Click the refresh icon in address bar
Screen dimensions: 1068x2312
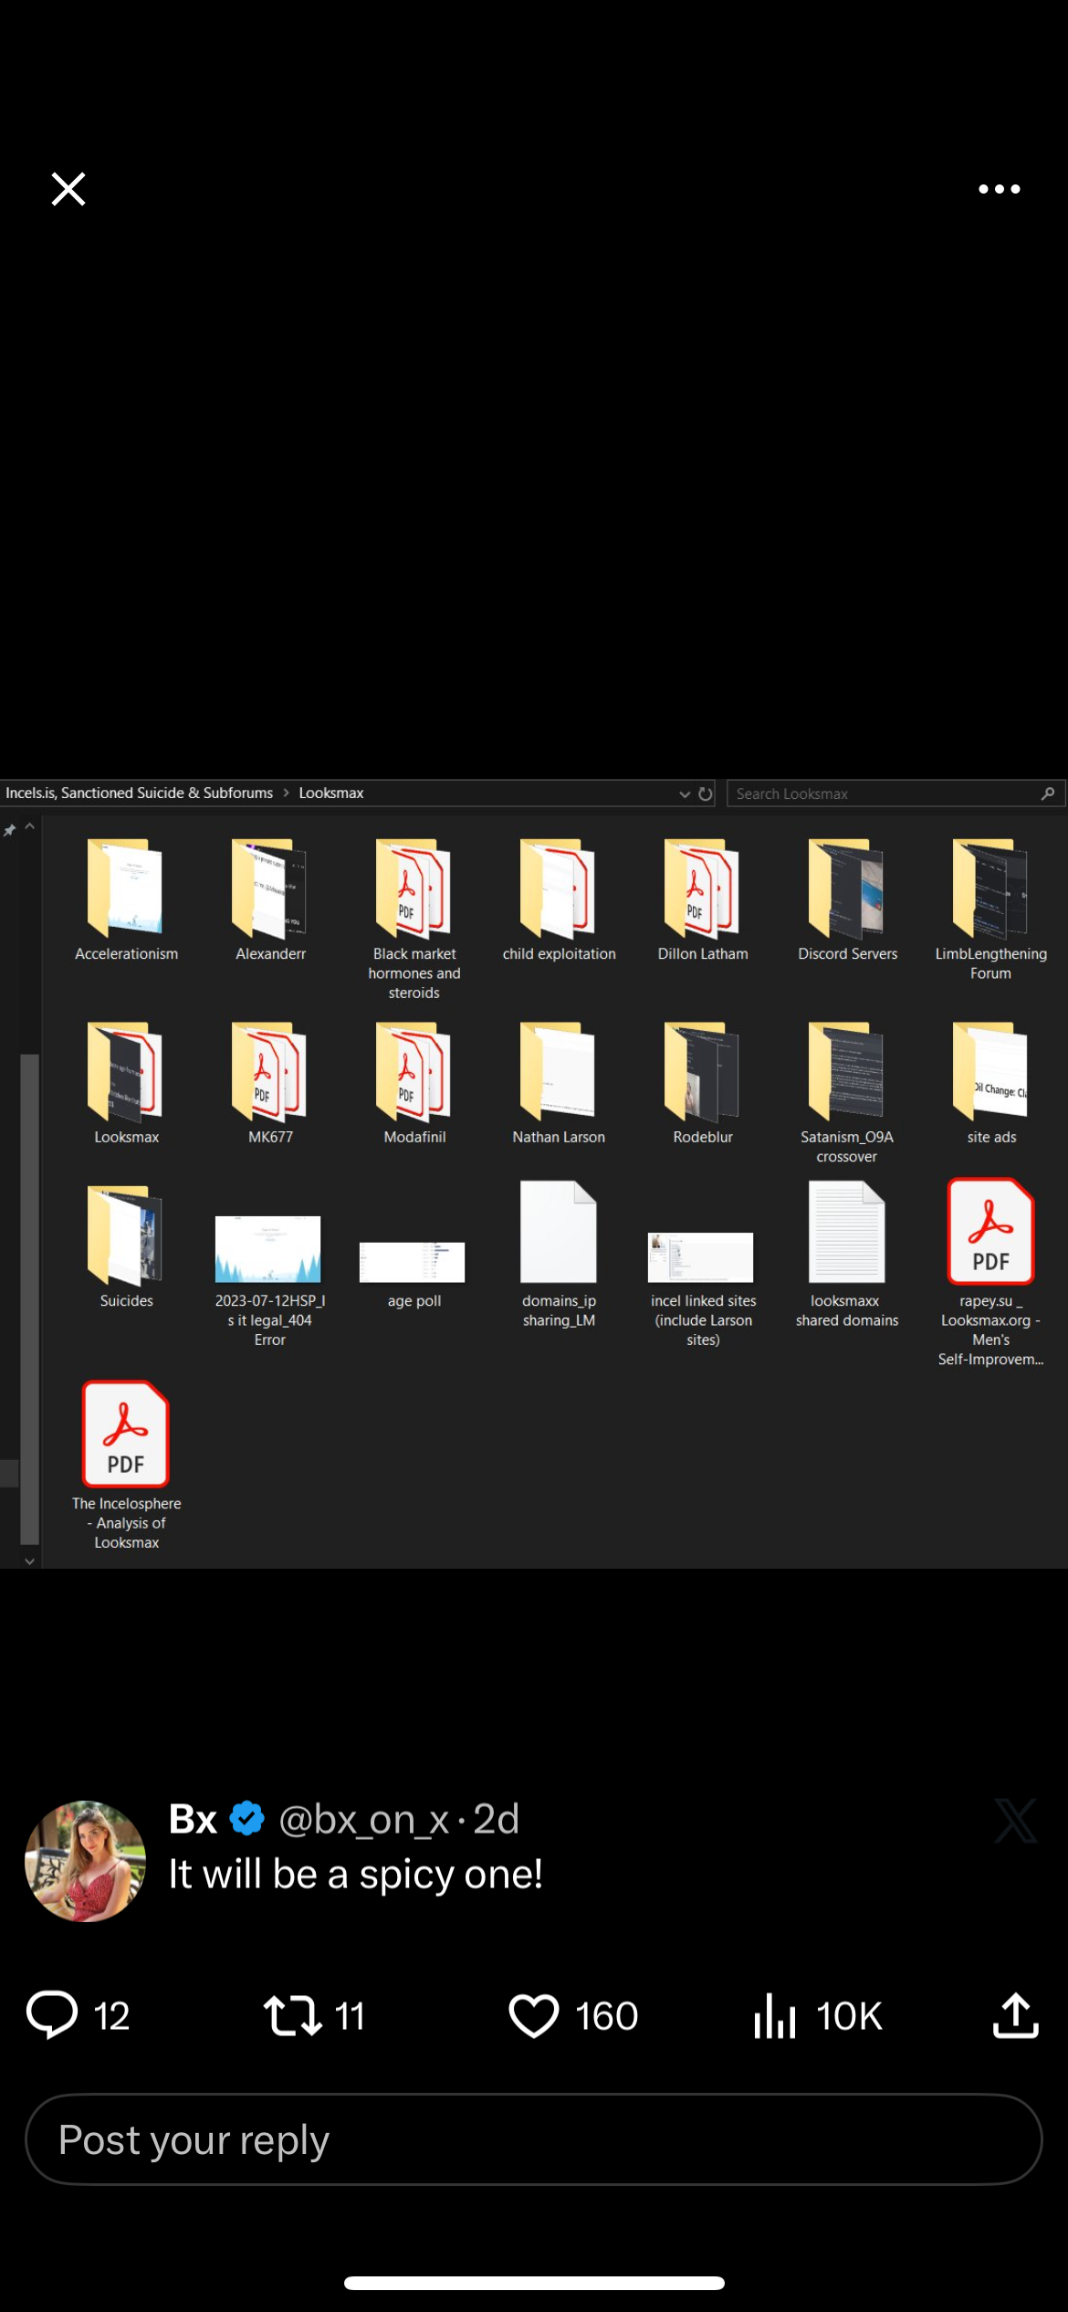click(705, 793)
